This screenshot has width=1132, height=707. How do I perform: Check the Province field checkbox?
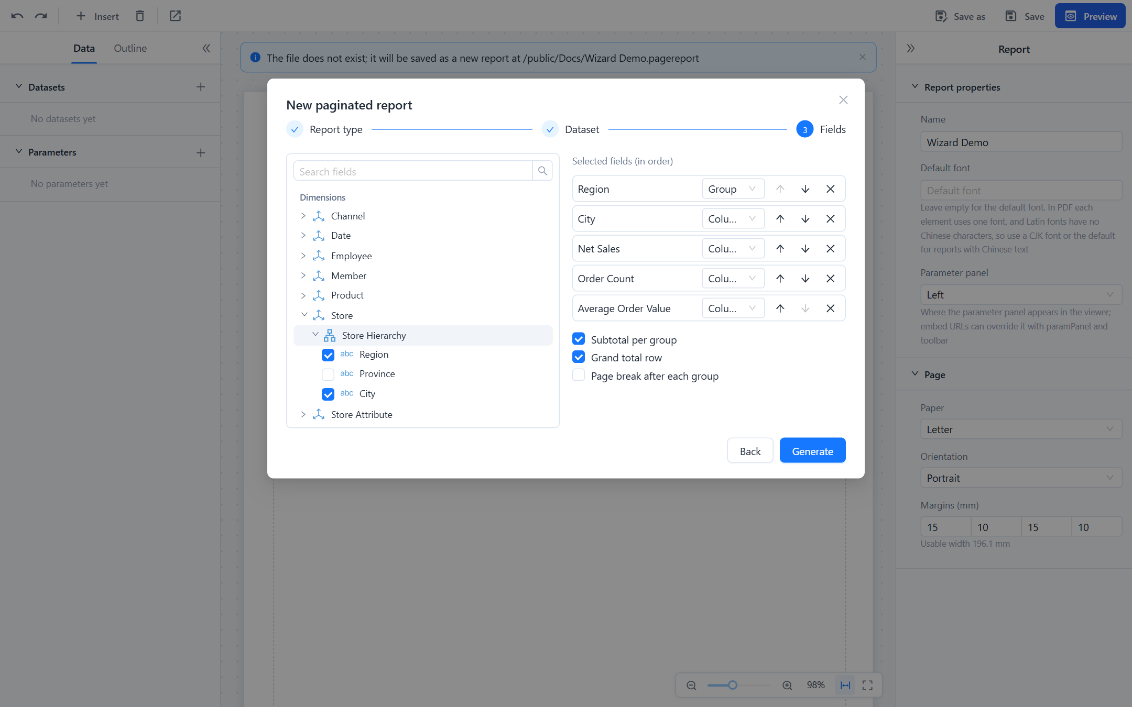click(x=328, y=374)
